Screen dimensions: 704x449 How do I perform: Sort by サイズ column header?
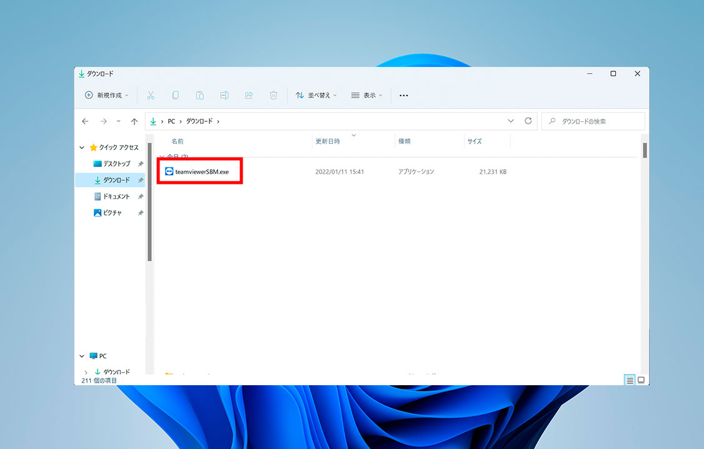[x=474, y=141]
